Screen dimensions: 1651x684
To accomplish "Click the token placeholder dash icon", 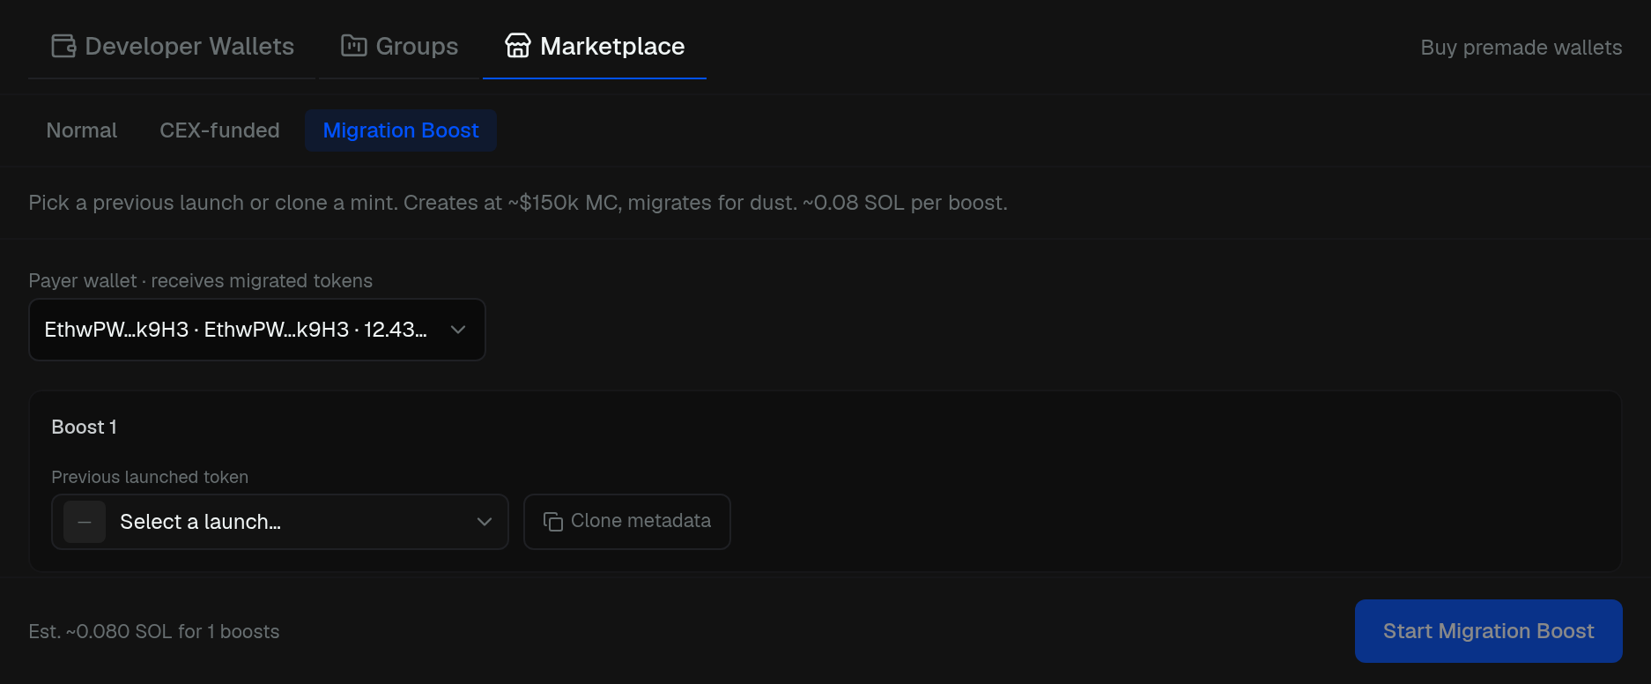I will point(85,522).
